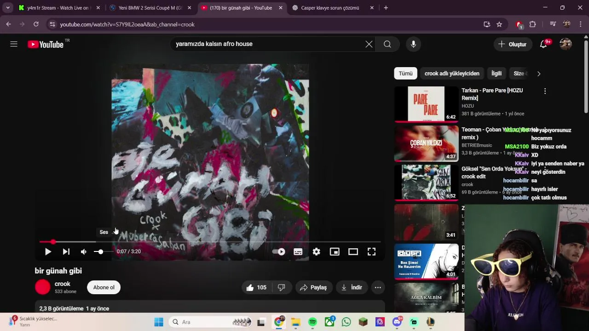Download the video via İndir
The image size is (589, 331).
pos(352,287)
